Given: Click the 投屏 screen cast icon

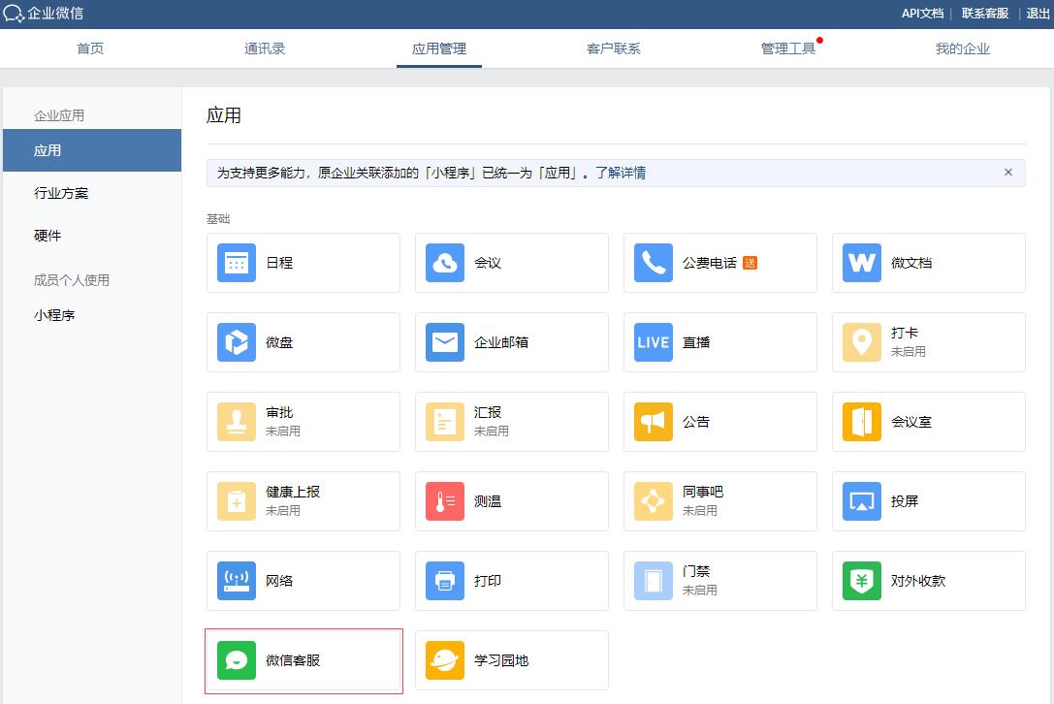Looking at the screenshot, I should [x=862, y=501].
